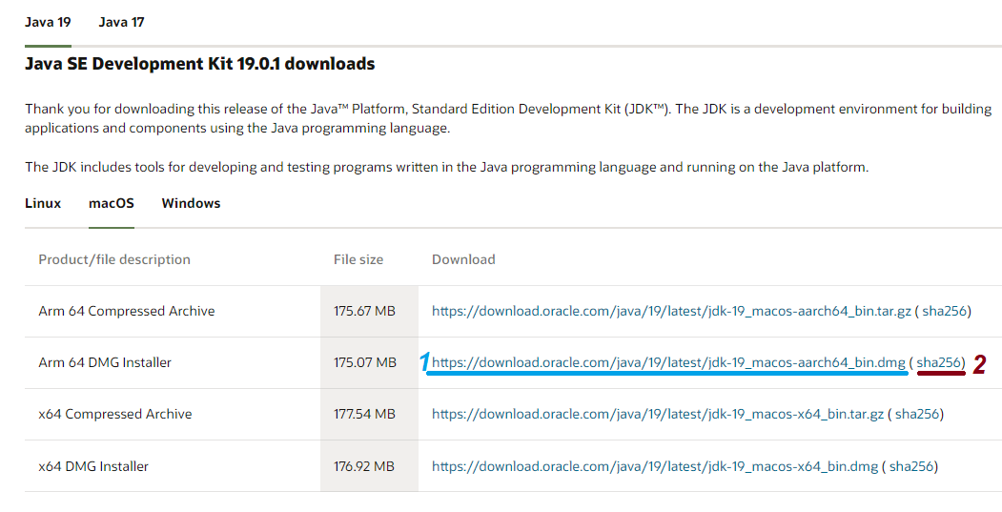Download jdk-19_macos-aarch64_bin.dmg link
Screen dimensions: 1002x512
click(668, 362)
